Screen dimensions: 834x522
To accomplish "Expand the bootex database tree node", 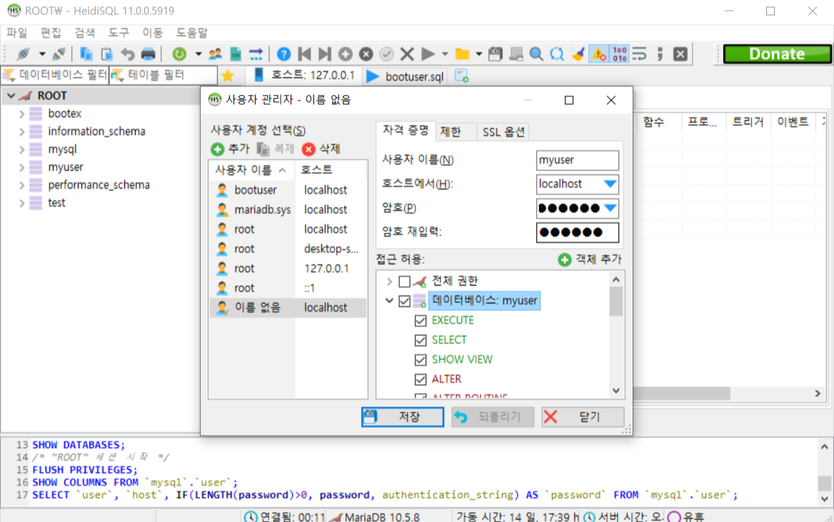I will click(22, 113).
